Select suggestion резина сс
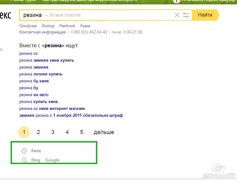Viewport: 237px width, 180px height. pyautogui.click(x=28, y=54)
